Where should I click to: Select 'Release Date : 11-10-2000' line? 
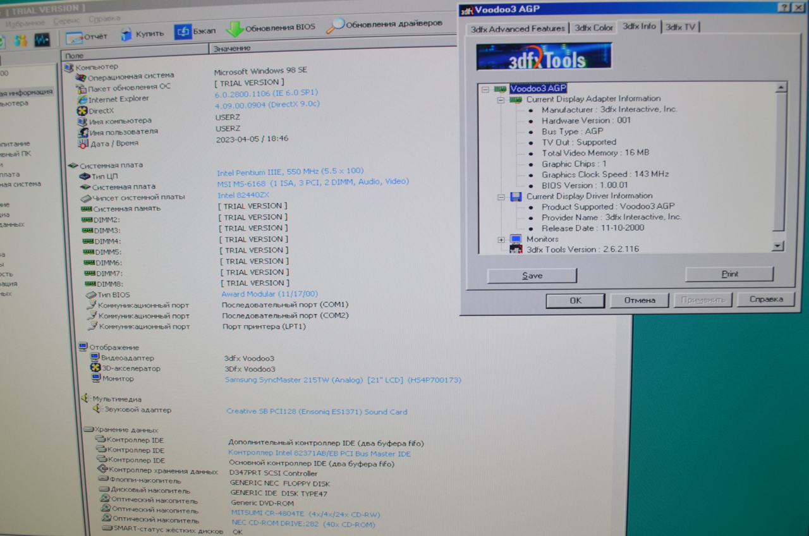point(593,228)
